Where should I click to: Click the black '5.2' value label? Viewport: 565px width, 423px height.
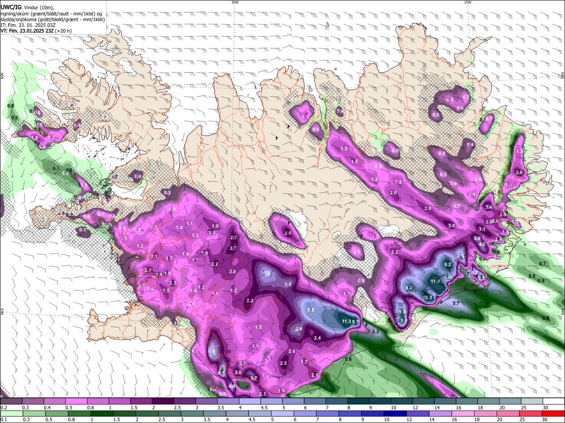coord(376,331)
